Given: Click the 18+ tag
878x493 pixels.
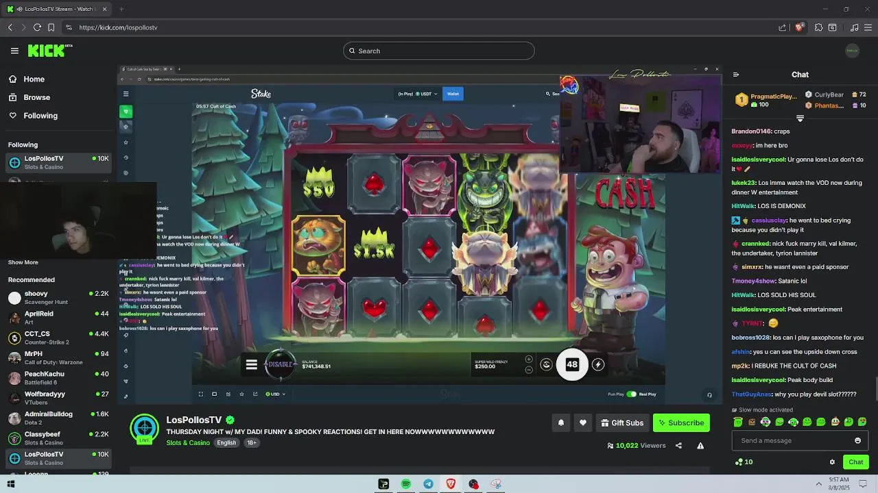Looking at the screenshot, I should coord(252,443).
